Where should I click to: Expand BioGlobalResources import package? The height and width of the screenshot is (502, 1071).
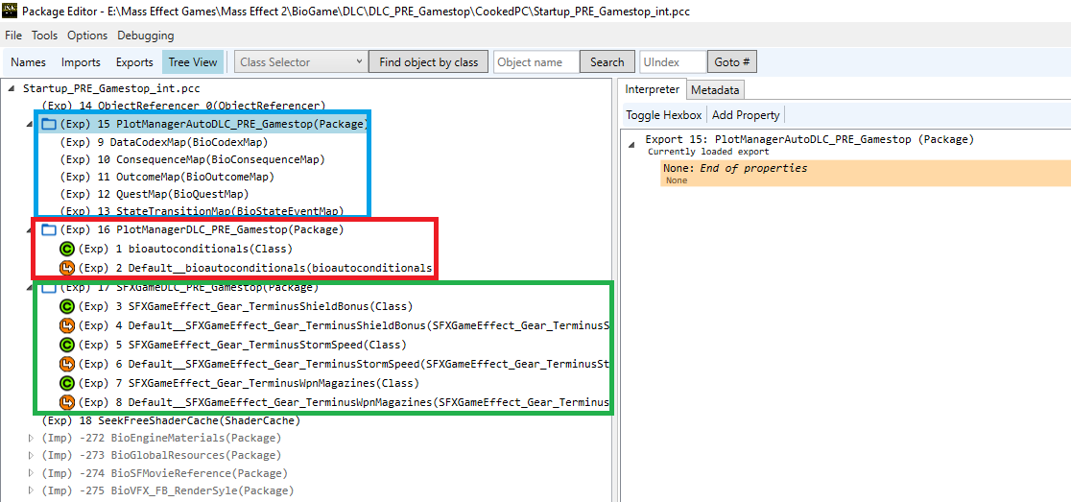tap(31, 456)
